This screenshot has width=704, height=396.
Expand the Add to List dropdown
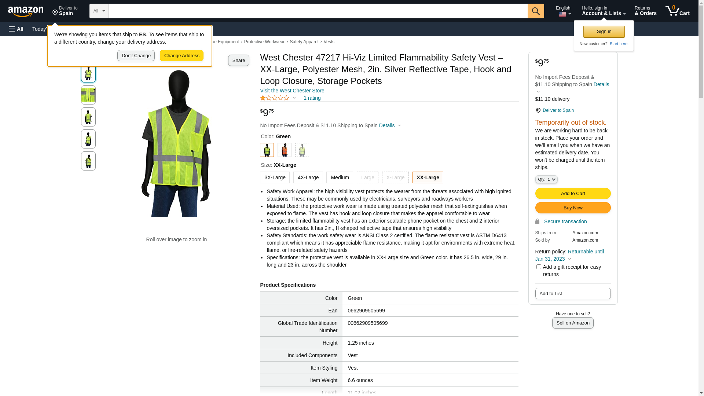point(573,294)
